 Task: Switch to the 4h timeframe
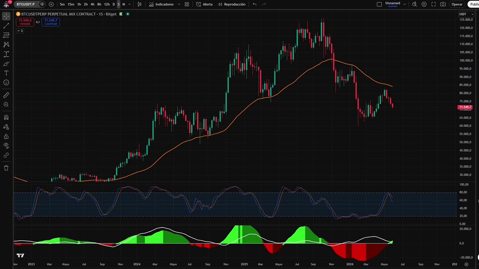click(x=93, y=4)
